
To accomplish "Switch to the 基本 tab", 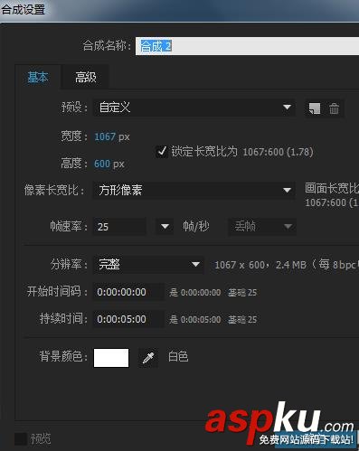I will pyautogui.click(x=38, y=77).
